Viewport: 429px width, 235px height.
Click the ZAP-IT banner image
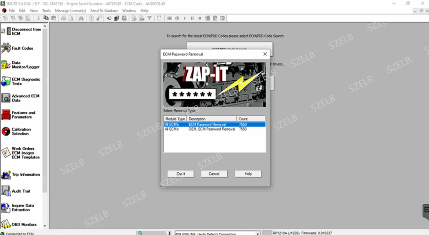tap(215, 85)
